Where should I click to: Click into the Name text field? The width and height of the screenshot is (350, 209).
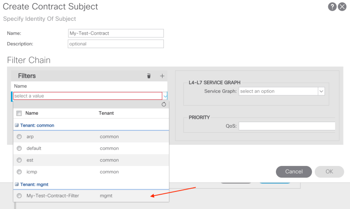(116, 33)
